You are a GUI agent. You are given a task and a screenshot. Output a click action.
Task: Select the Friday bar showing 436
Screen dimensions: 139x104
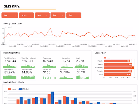[117, 75]
